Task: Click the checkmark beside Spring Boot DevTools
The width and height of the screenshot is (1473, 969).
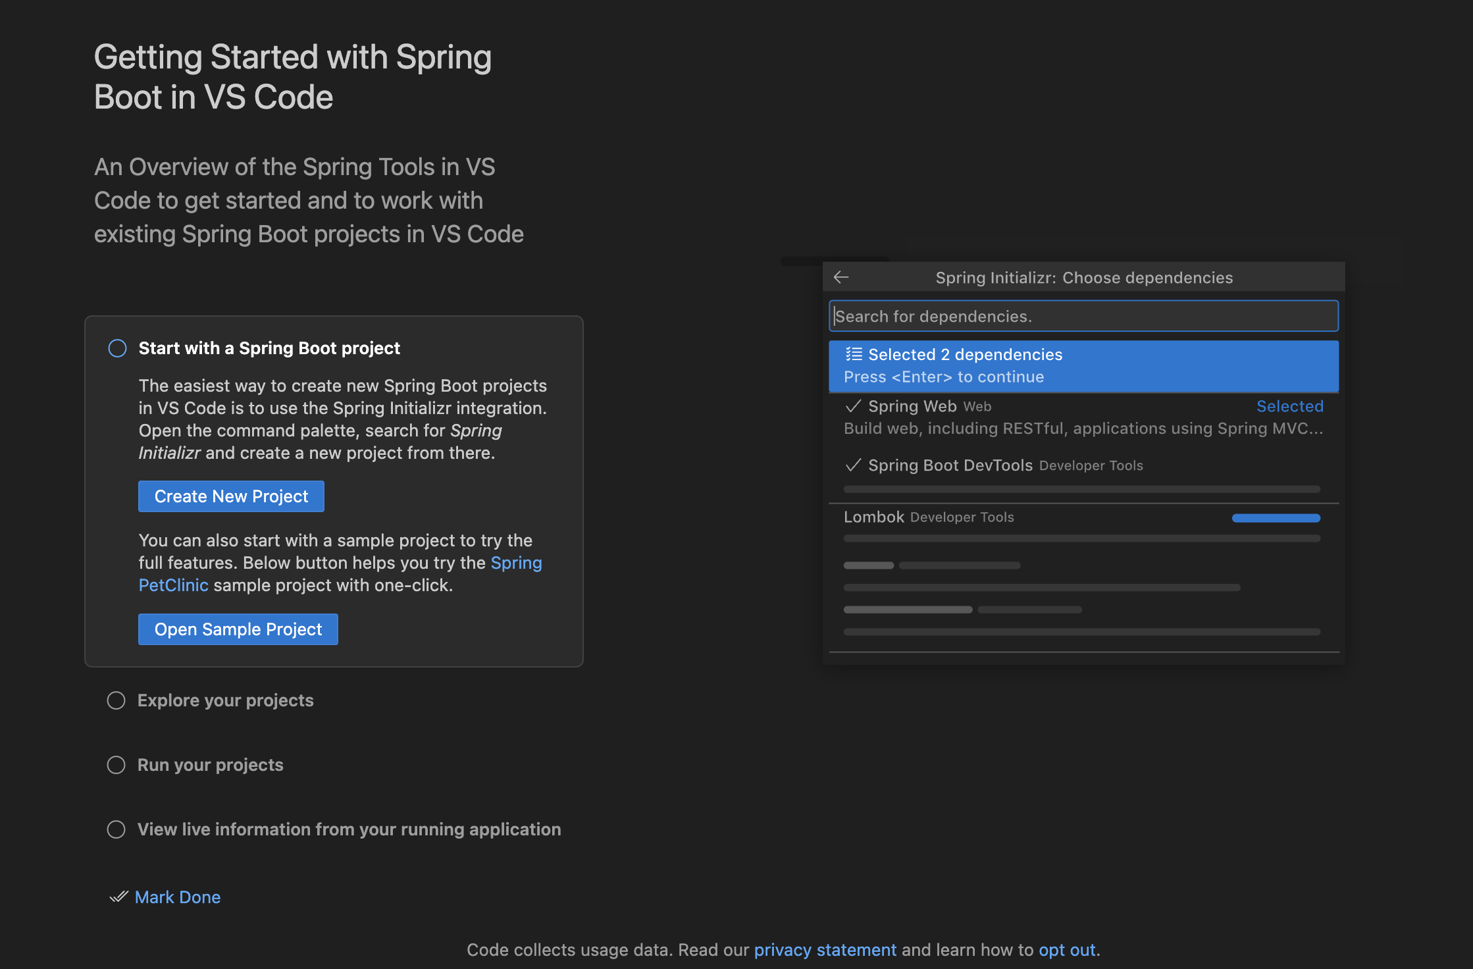Action: coord(853,465)
